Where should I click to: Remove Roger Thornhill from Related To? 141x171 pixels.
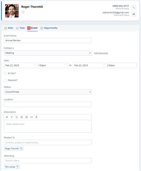[21, 149]
